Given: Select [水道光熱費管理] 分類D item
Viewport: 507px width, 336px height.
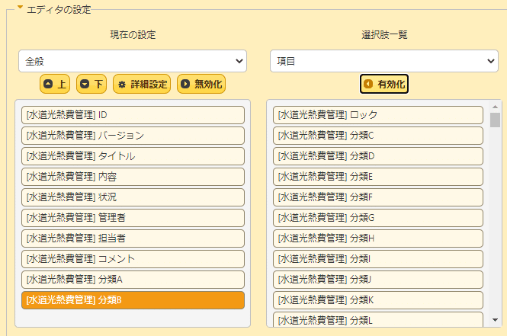Looking at the screenshot, I should coord(378,156).
